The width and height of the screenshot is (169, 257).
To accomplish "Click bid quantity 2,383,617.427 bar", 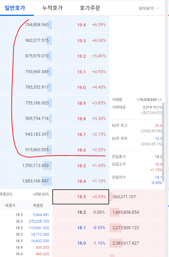I will click(x=116, y=243).
